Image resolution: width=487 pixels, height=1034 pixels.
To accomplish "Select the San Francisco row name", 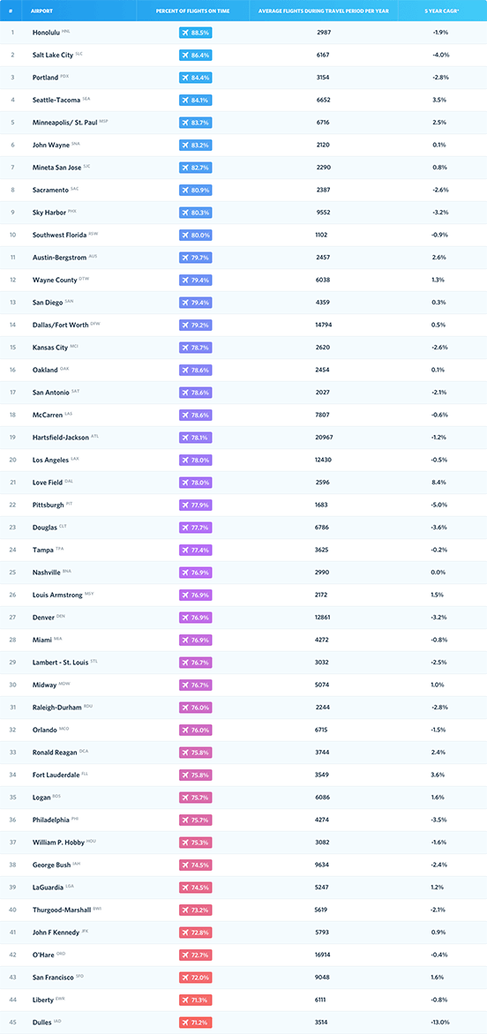I will pyautogui.click(x=54, y=978).
